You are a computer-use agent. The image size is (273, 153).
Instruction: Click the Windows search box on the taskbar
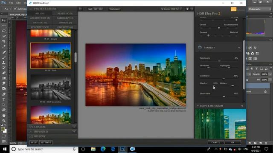pyautogui.click(x=44, y=149)
